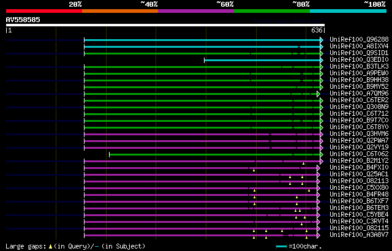Click the UniRef100_C6T062 label
Viewport: 392px width, 251px height.
(x=359, y=154)
